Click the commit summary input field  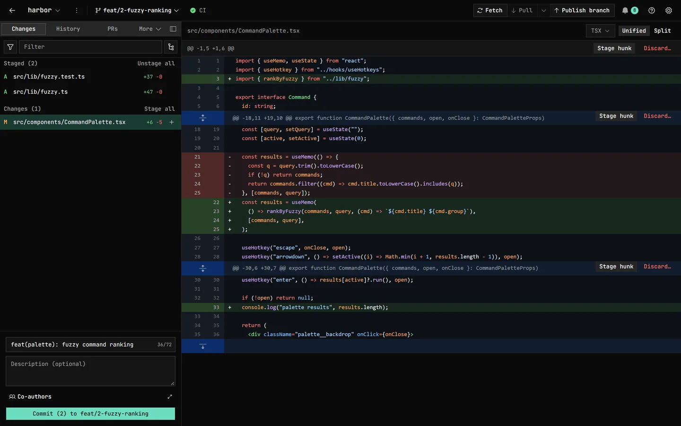(x=90, y=345)
